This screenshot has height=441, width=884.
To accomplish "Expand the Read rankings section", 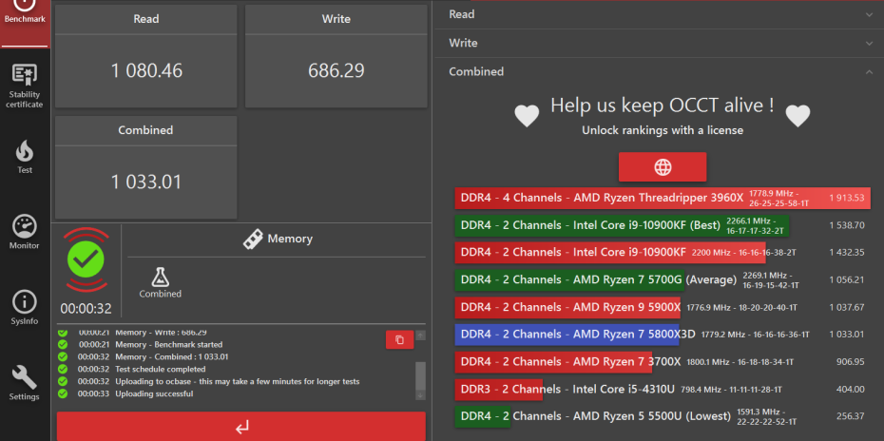I will (659, 14).
